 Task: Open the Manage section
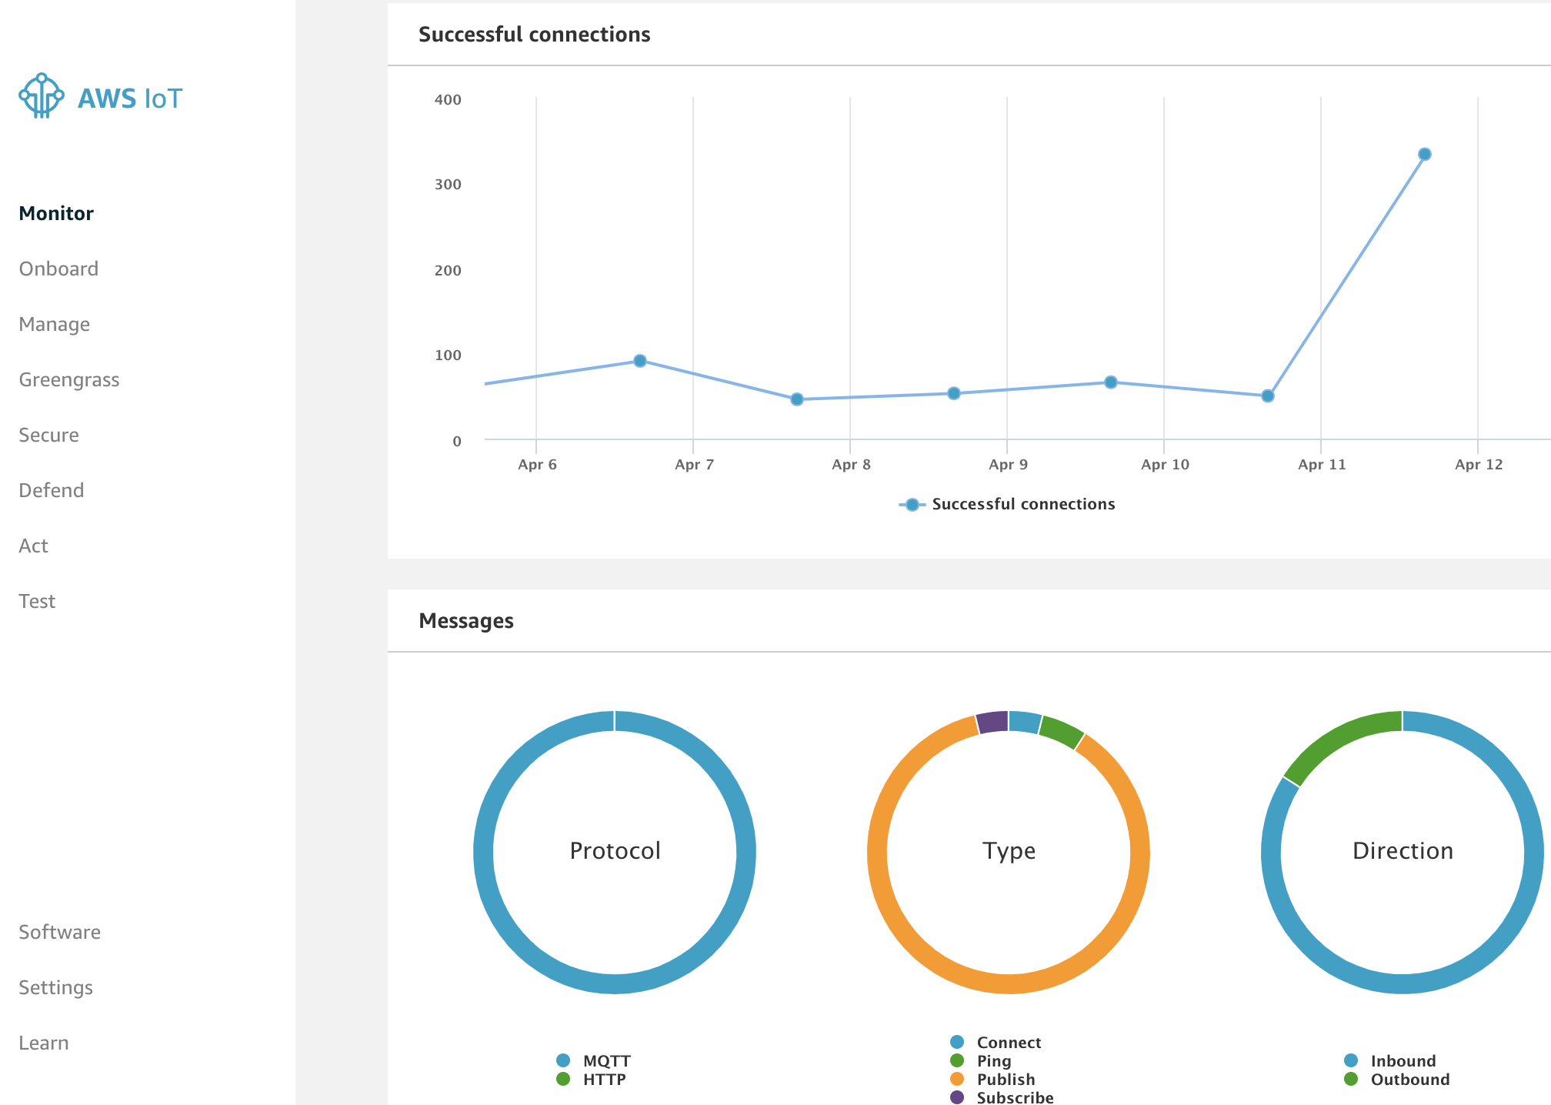(54, 324)
